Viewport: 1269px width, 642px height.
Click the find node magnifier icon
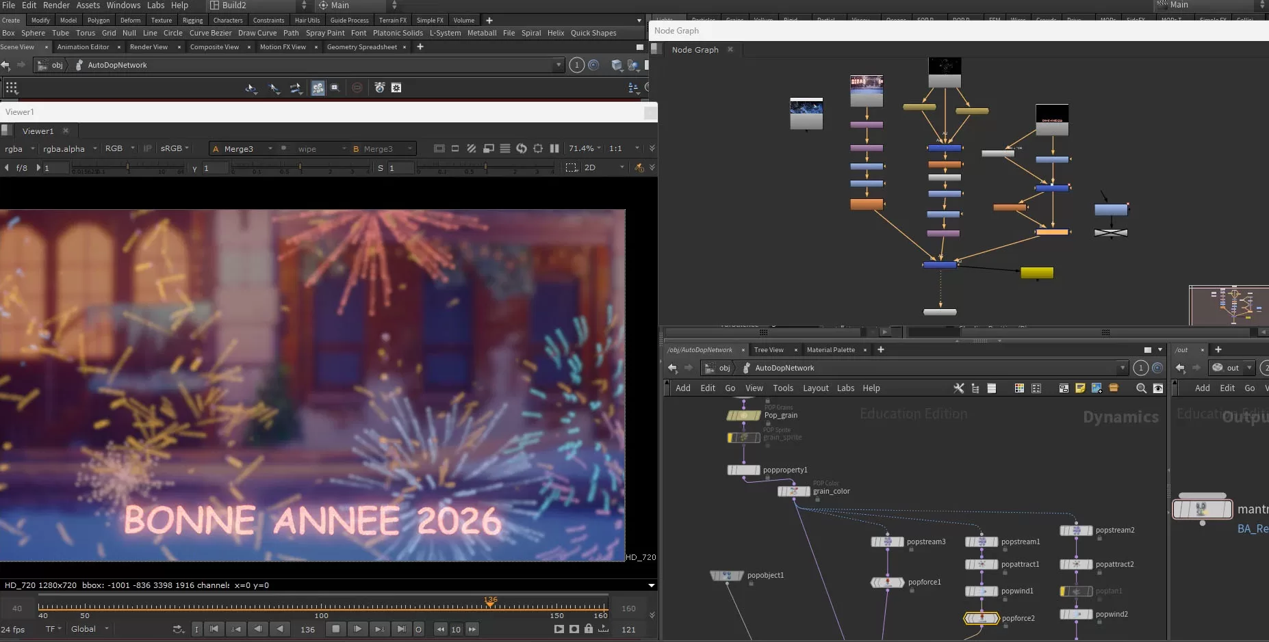(x=1141, y=388)
